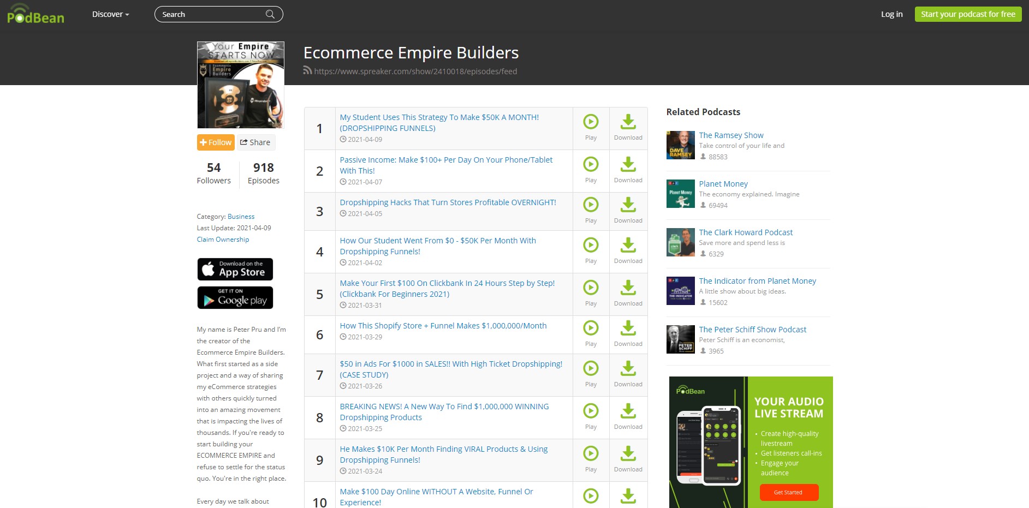Open episode Make $100 Day Online WITHOUT A Website
The image size is (1029, 508).
[x=436, y=497]
